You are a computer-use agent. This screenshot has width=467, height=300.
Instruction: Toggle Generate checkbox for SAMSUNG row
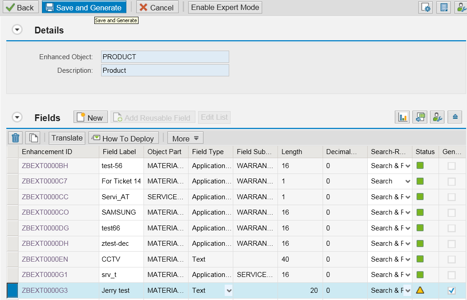coord(452,213)
